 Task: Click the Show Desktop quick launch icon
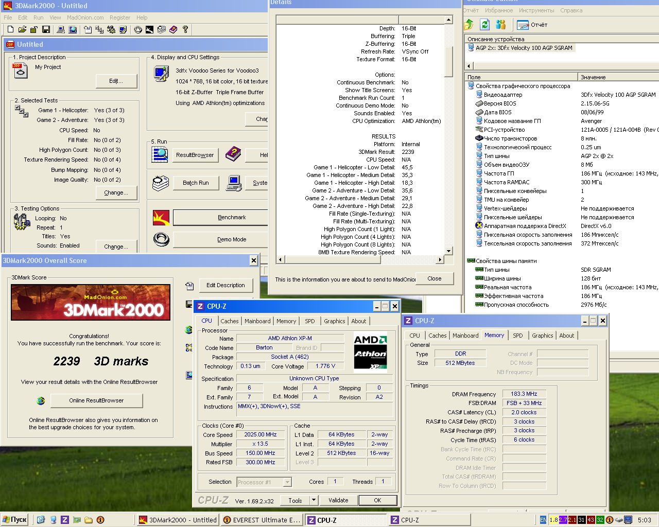click(41, 520)
